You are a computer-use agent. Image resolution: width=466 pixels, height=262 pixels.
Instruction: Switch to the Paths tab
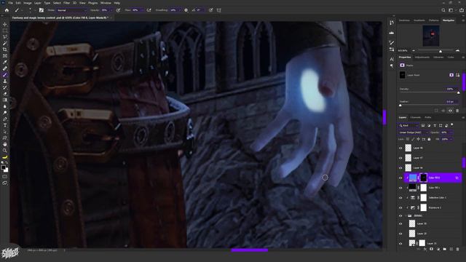click(x=428, y=118)
